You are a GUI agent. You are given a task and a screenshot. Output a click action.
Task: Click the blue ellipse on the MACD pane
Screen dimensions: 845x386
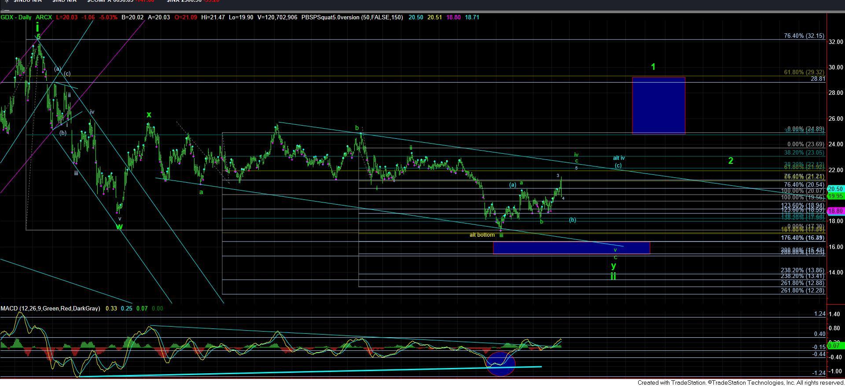point(501,364)
